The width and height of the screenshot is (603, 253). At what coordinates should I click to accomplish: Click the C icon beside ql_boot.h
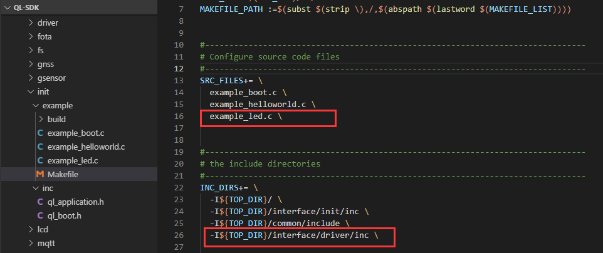coord(41,215)
